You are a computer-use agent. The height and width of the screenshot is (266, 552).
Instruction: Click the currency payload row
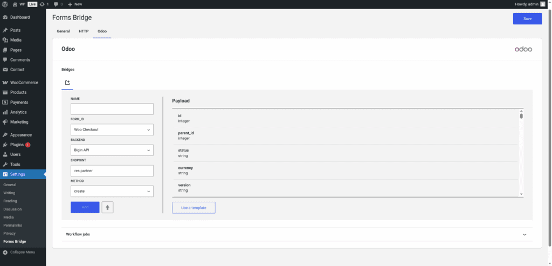[345, 170]
